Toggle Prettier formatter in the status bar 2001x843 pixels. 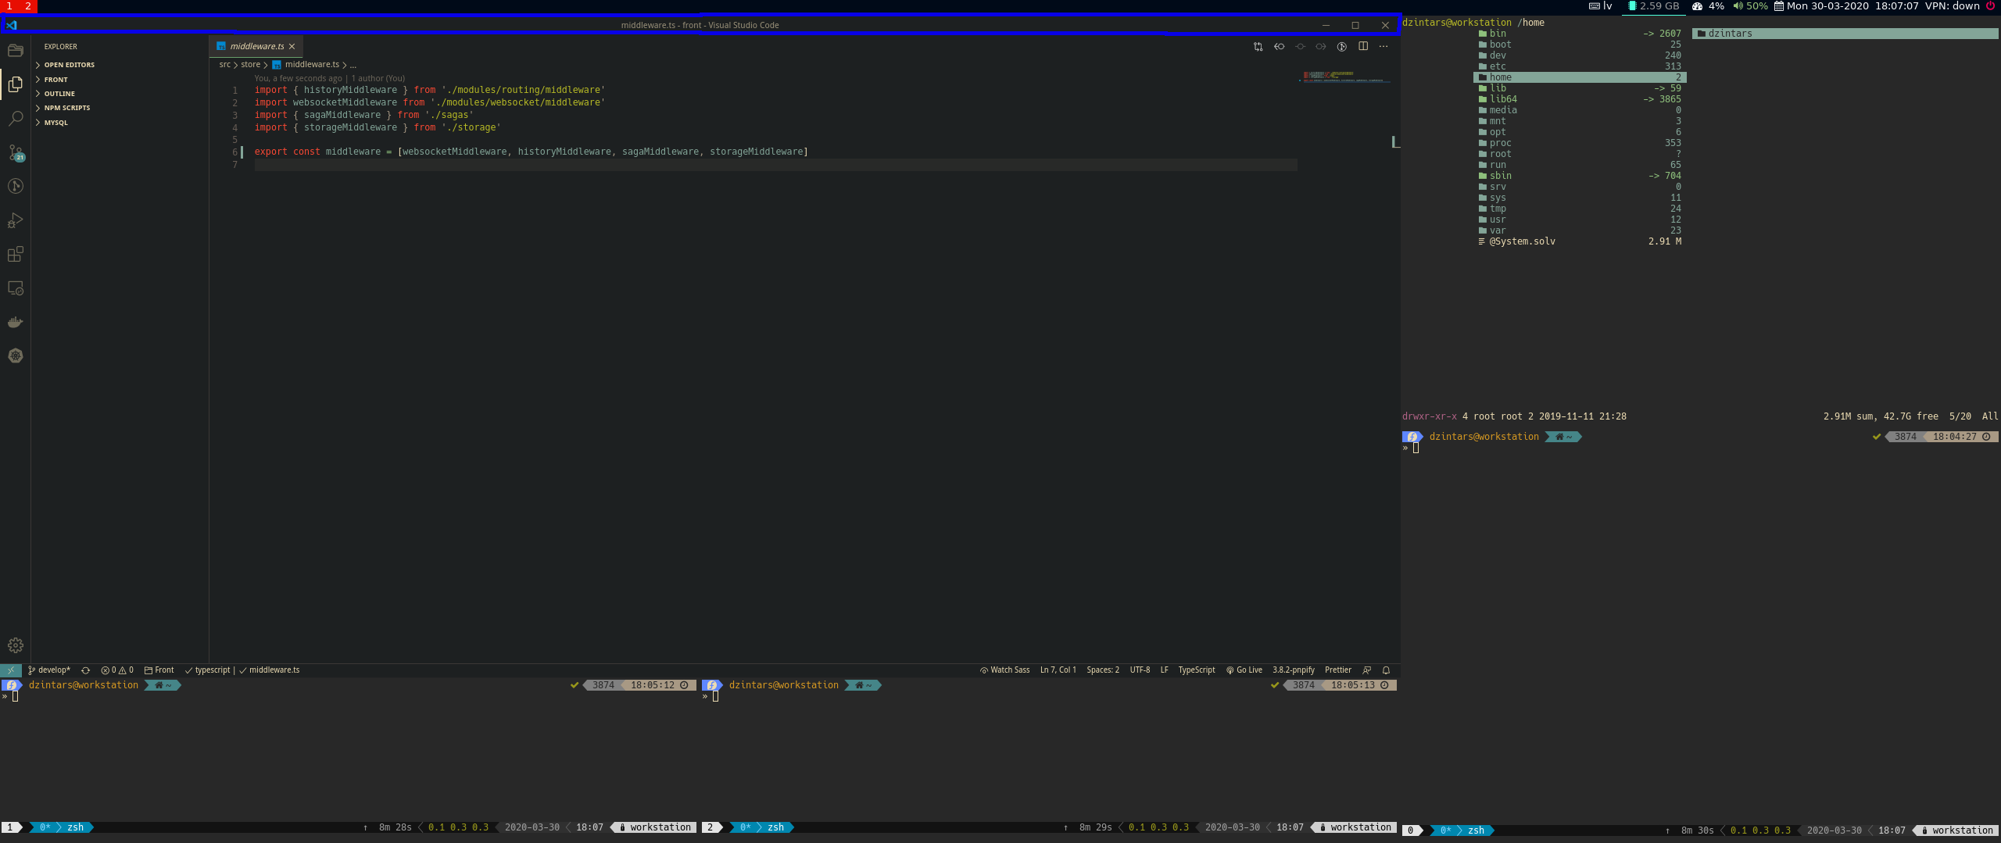(1337, 670)
